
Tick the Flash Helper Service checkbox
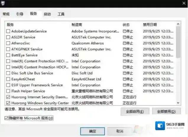(x=8, y=91)
